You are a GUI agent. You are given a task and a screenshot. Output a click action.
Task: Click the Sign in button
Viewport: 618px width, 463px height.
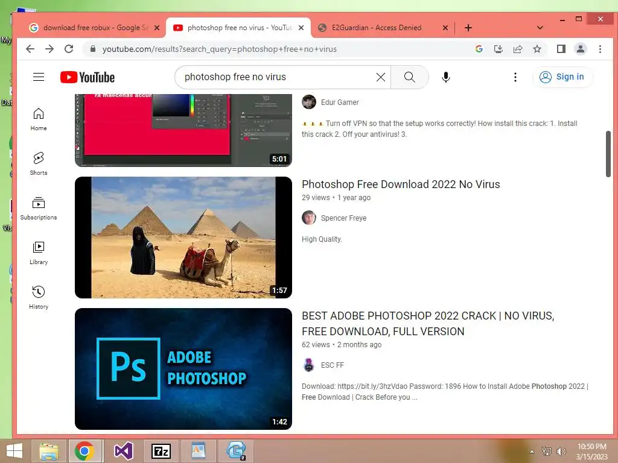[562, 77]
